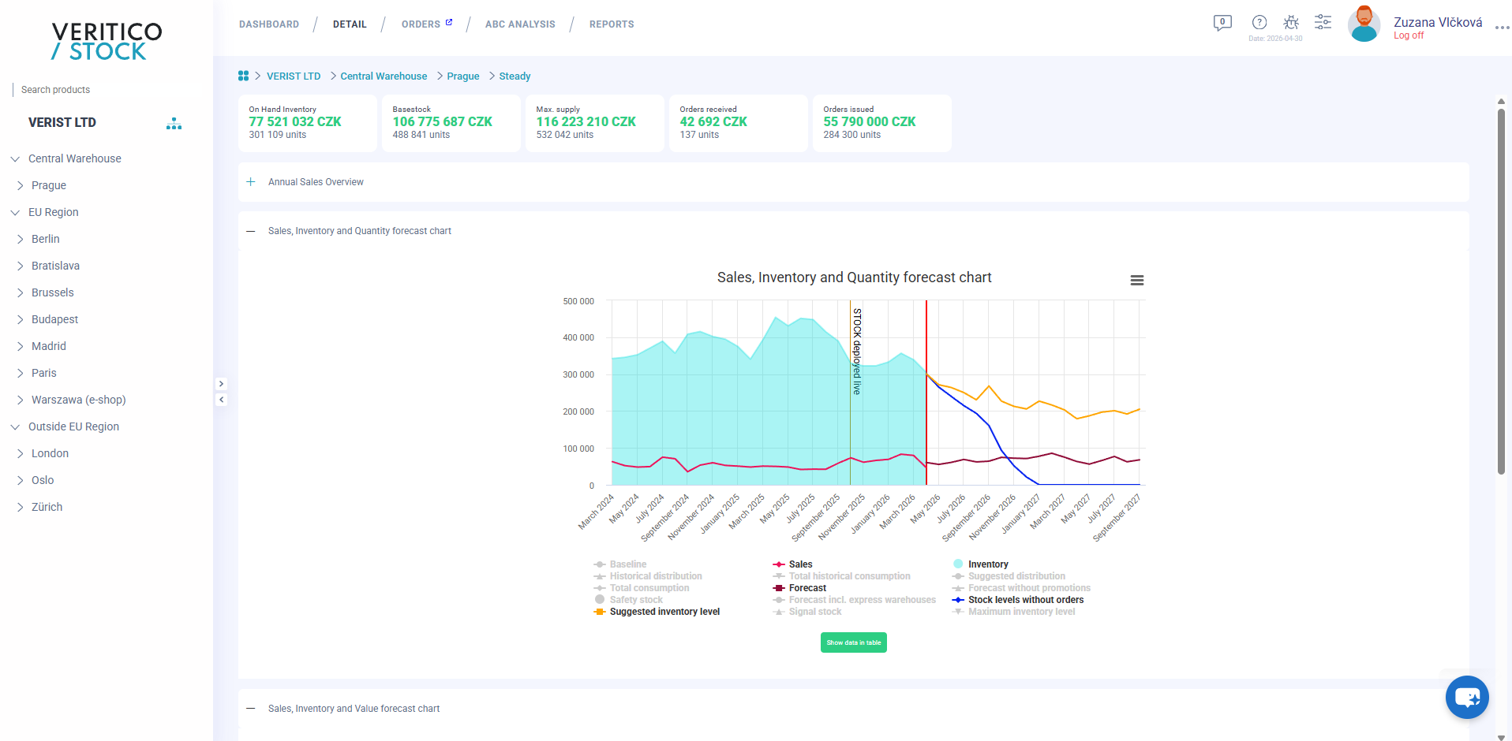Click the VERITICO STOCK logo
The height and width of the screenshot is (741, 1512).
click(x=107, y=42)
